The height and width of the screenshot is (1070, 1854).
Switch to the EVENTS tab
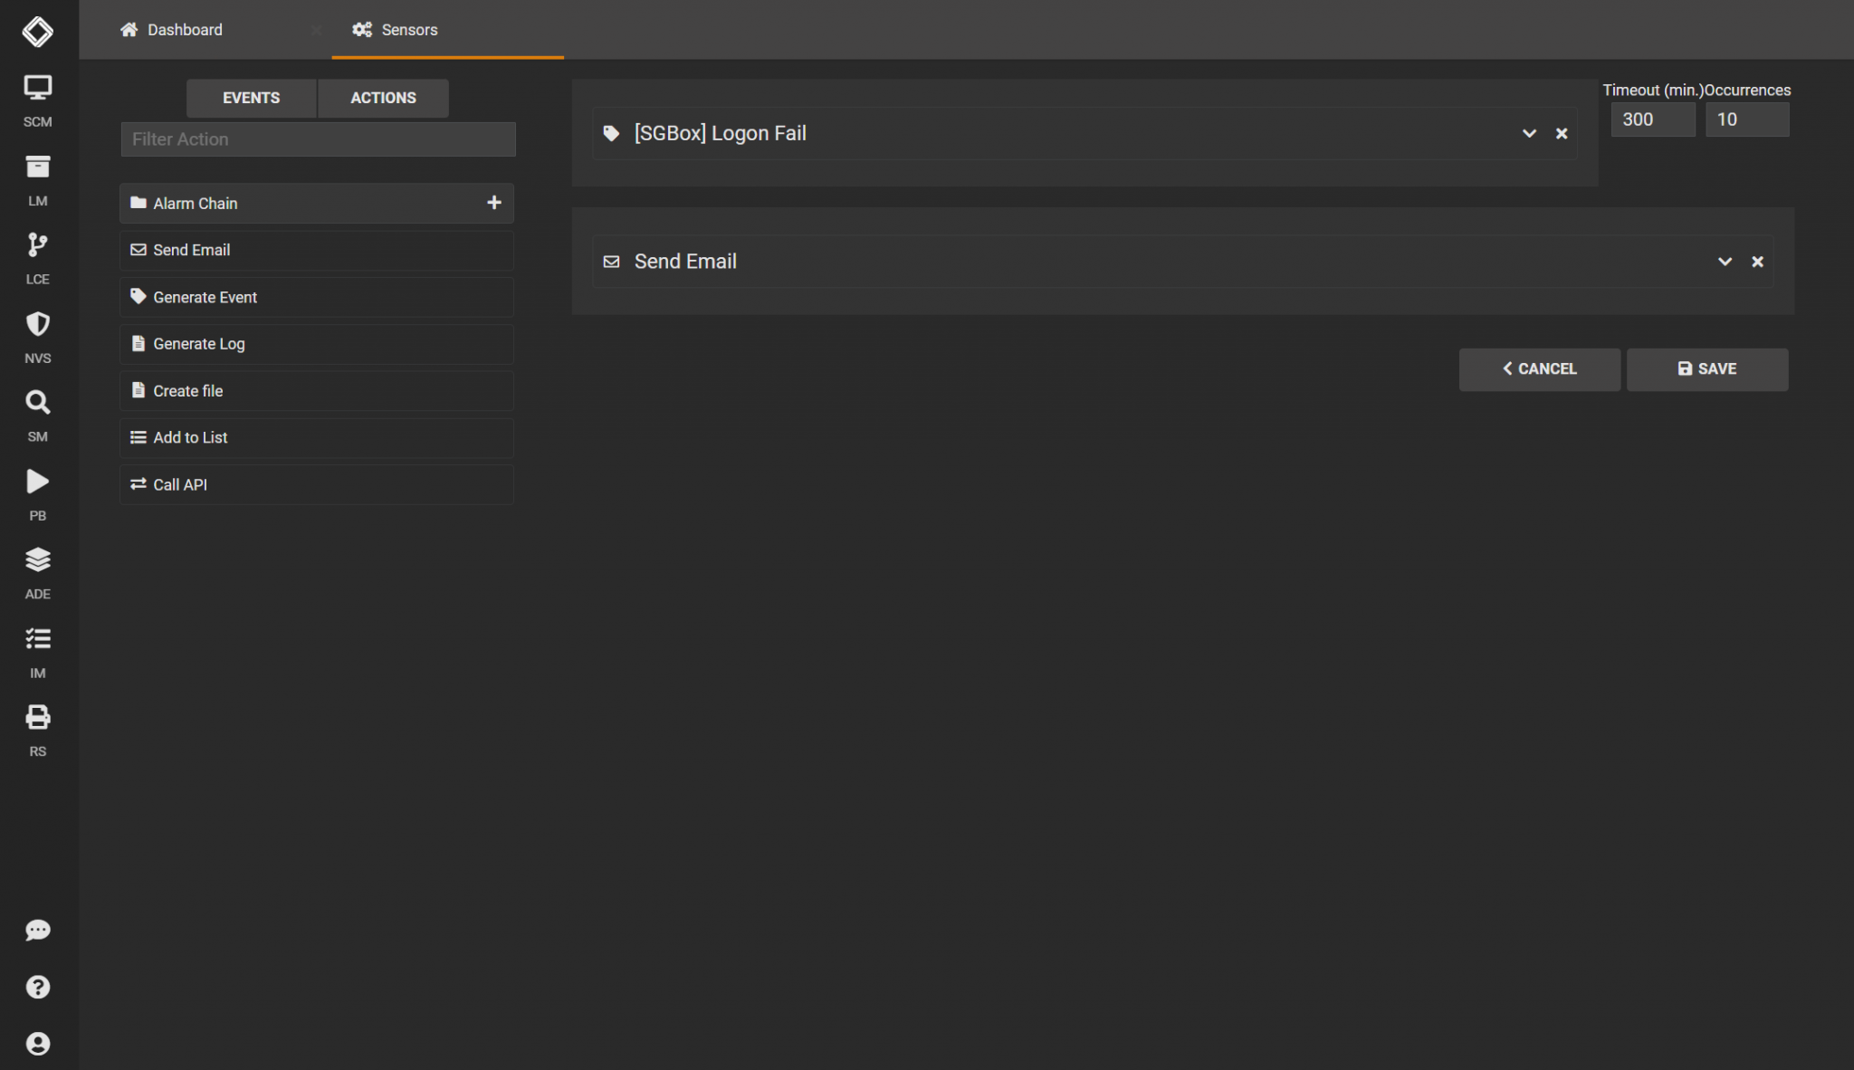[251, 98]
